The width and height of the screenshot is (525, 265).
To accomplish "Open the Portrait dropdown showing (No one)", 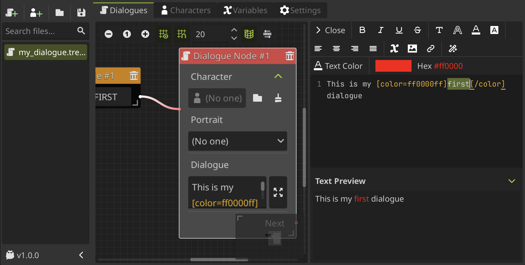I will coord(238,141).
